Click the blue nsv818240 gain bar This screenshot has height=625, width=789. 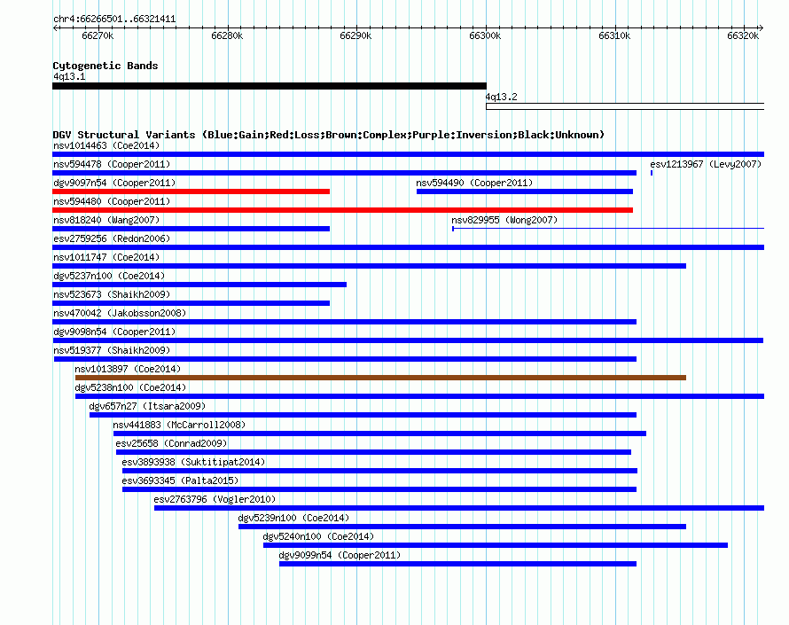191,229
